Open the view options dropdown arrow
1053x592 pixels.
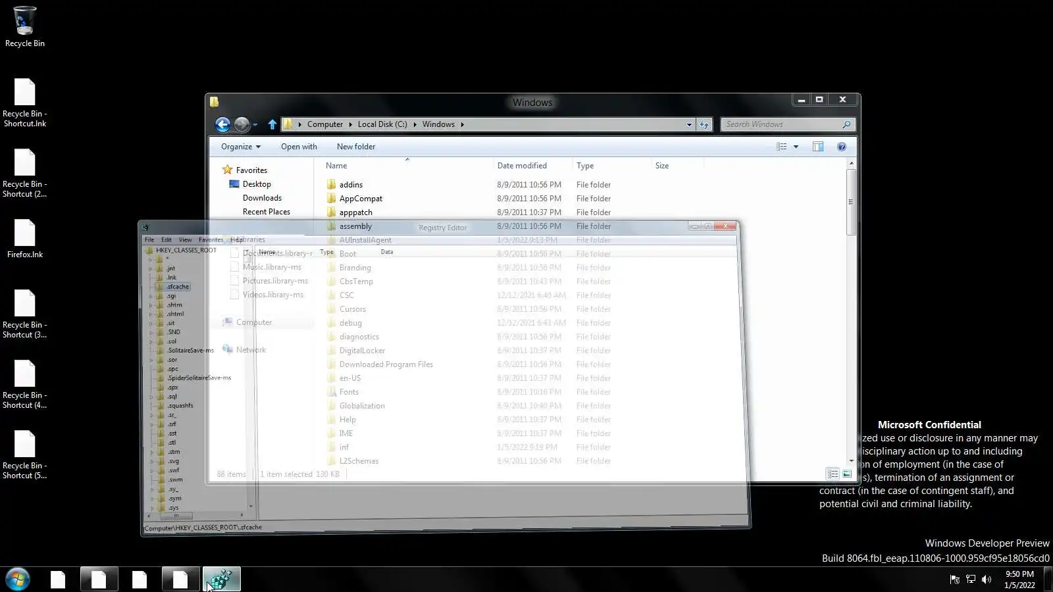tap(796, 147)
